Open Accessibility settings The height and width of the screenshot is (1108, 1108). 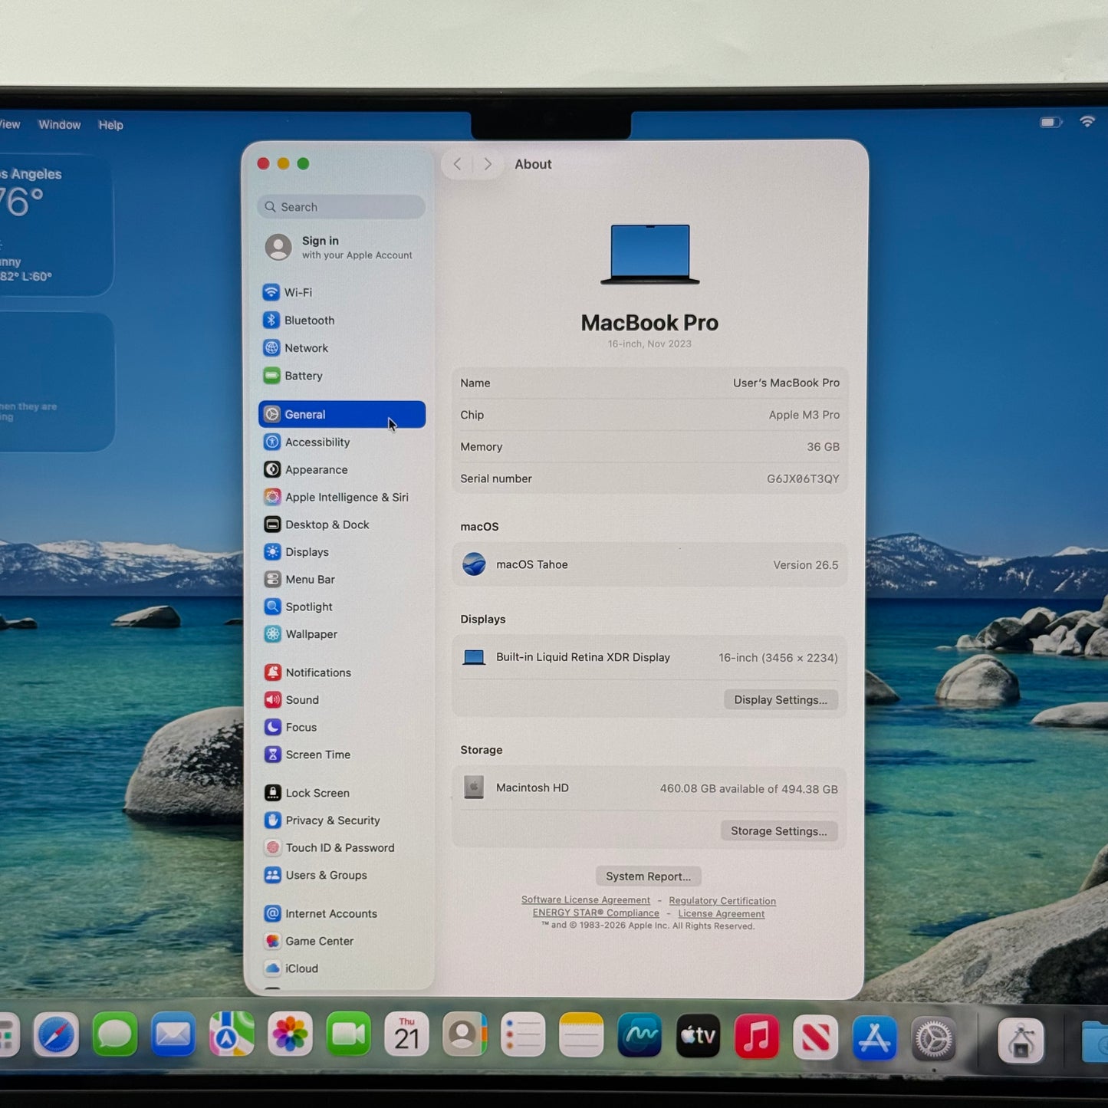click(x=341, y=442)
